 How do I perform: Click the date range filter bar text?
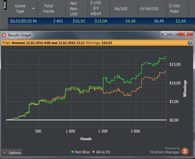48,43
